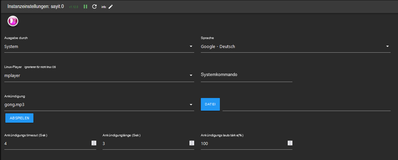Expand the Linux-Player mplayer dropdown
This screenshot has height=160, width=398.
pos(99,75)
